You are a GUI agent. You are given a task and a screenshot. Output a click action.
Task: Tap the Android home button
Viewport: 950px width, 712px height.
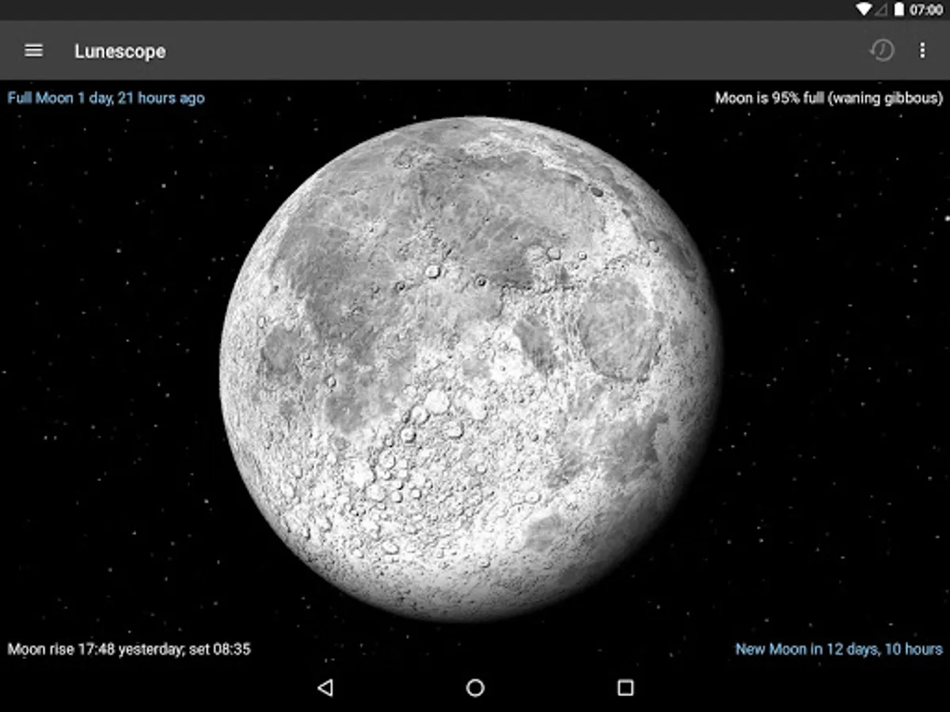click(475, 687)
